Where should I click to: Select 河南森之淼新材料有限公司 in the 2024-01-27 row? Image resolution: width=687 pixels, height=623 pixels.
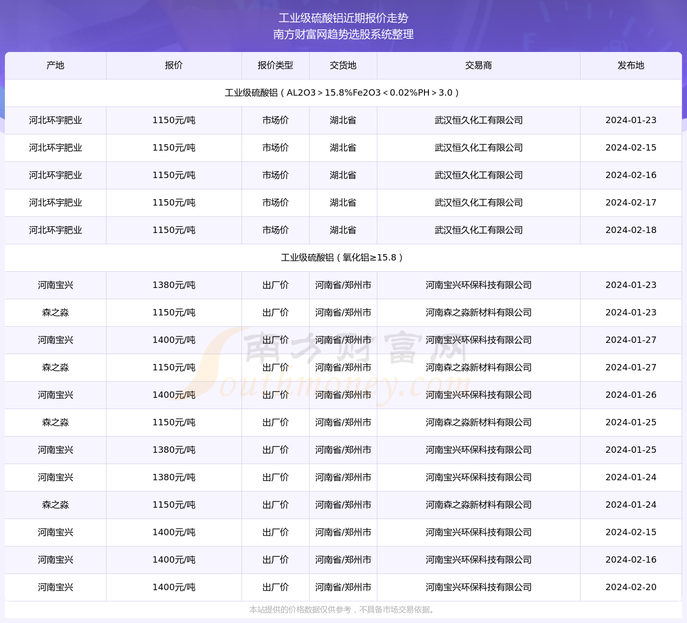pyautogui.click(x=478, y=367)
